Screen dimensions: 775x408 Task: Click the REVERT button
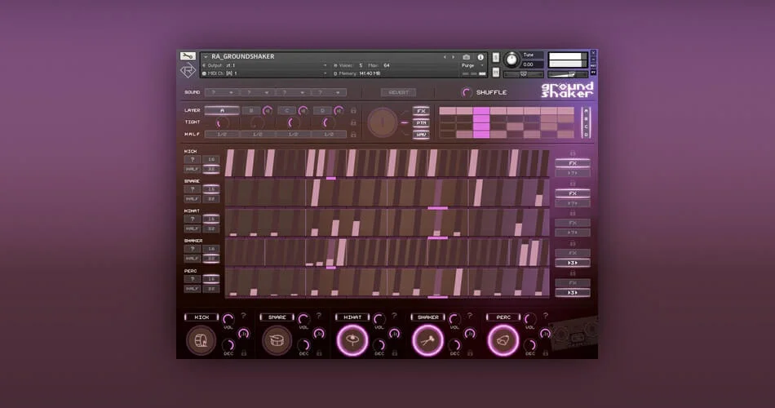tap(398, 92)
